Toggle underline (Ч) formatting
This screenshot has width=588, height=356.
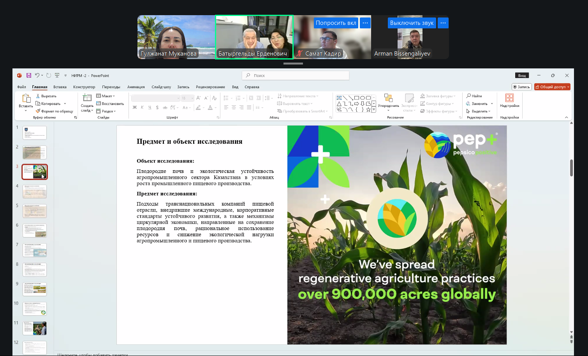(x=150, y=108)
